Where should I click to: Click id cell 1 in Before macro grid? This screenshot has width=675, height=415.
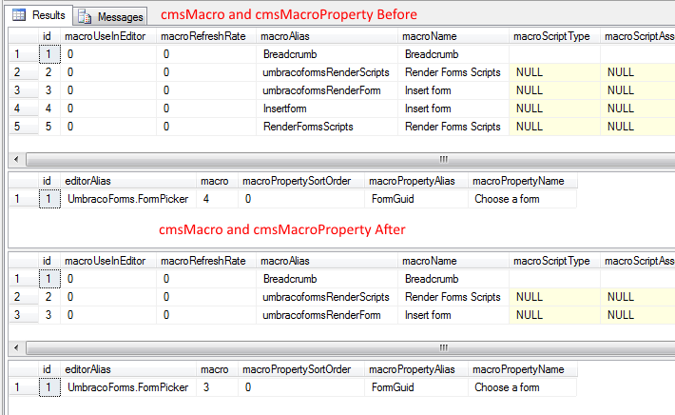click(49, 54)
